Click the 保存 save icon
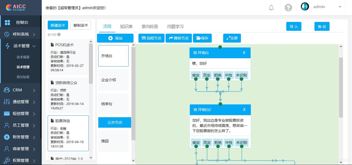The width and height of the screenshot is (352, 165). tap(199, 38)
